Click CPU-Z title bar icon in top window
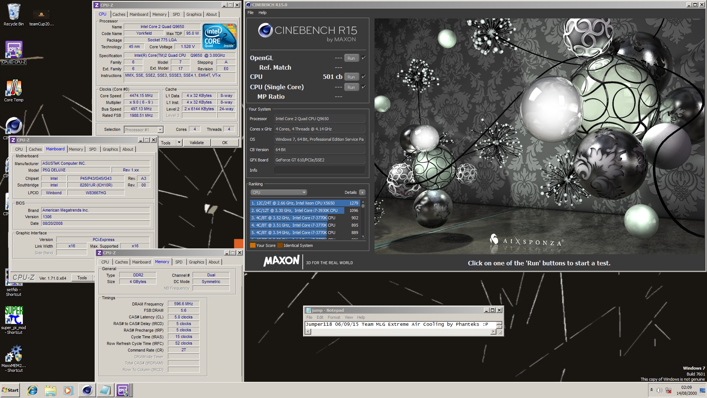The image size is (707, 398). [97, 5]
